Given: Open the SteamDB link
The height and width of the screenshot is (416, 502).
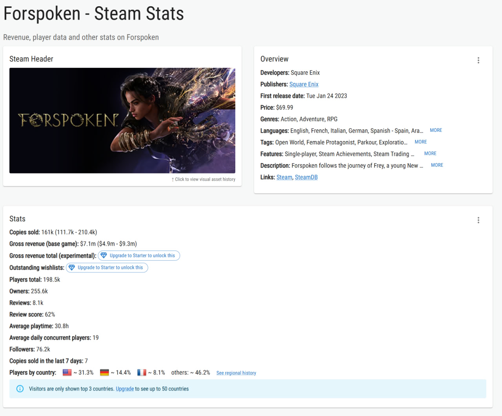Looking at the screenshot, I should [306, 177].
